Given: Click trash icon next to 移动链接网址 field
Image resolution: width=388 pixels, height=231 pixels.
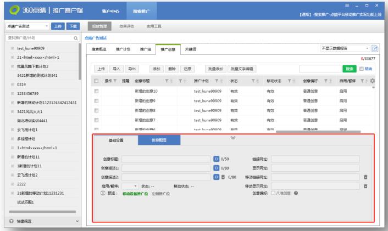Looking at the screenshot, I should pyautogui.click(x=365, y=177).
